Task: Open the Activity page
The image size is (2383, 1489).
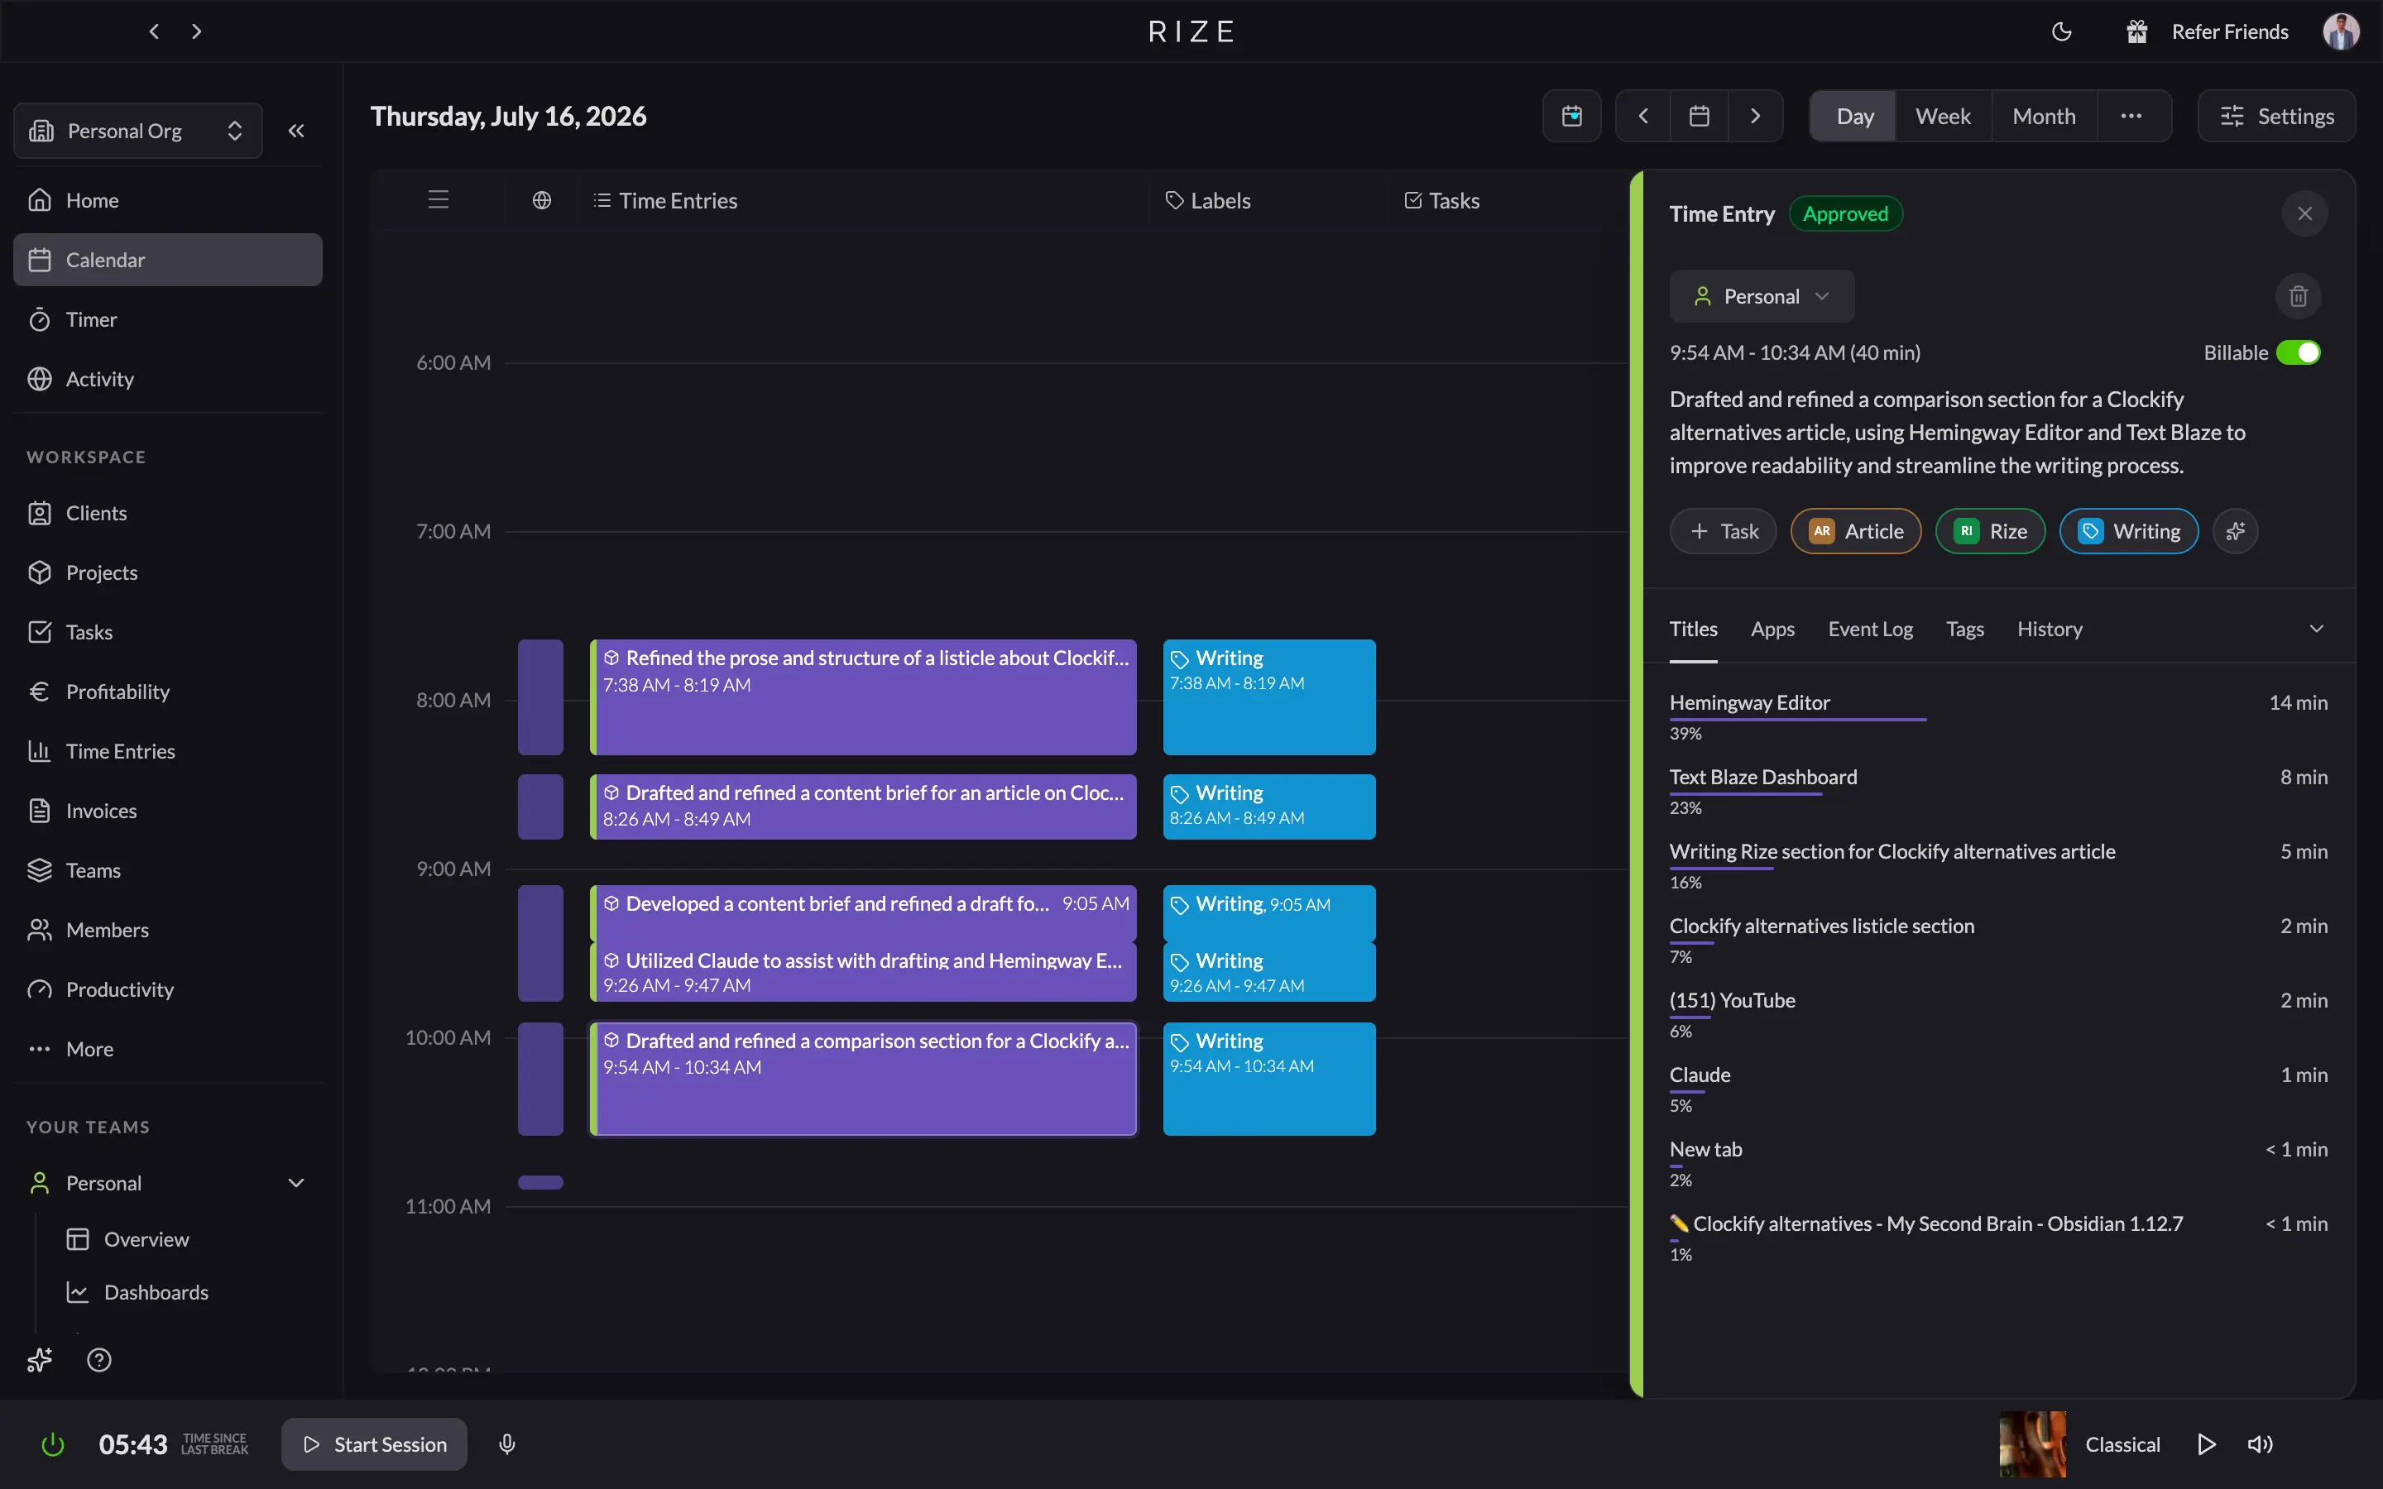Action: 167,379
